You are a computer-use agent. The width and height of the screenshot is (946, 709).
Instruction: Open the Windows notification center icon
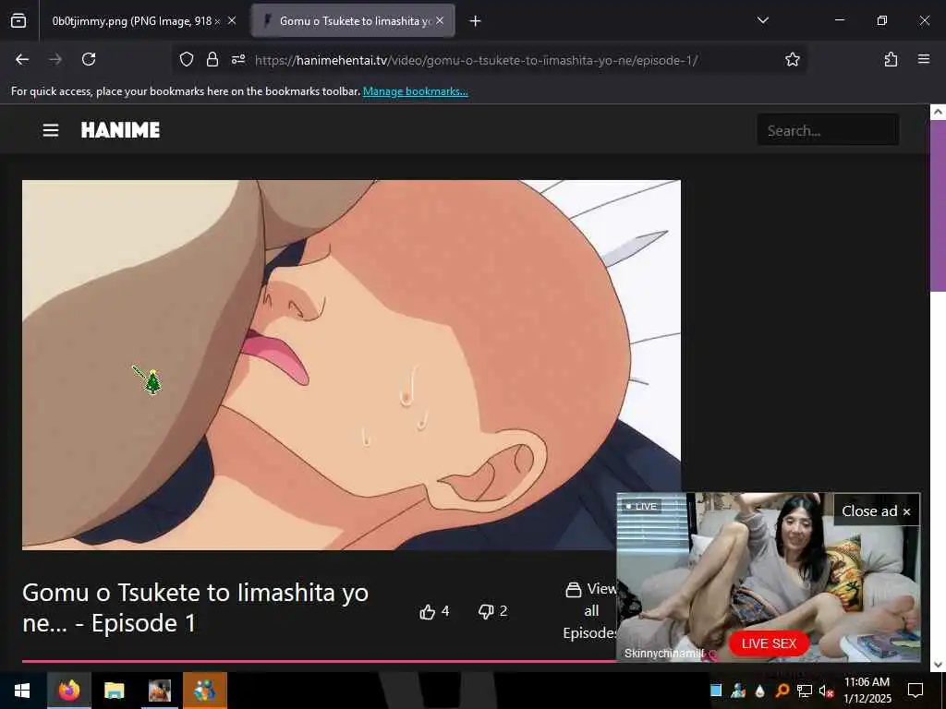(x=916, y=691)
